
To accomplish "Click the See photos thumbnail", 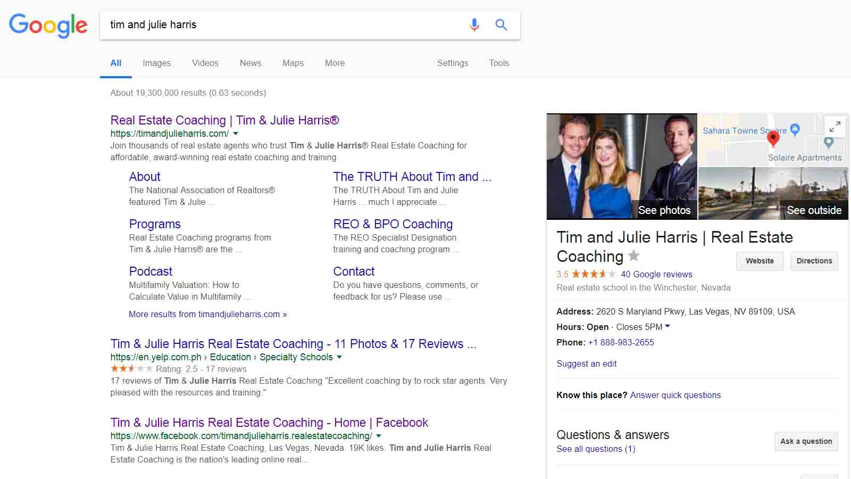I will pos(621,166).
